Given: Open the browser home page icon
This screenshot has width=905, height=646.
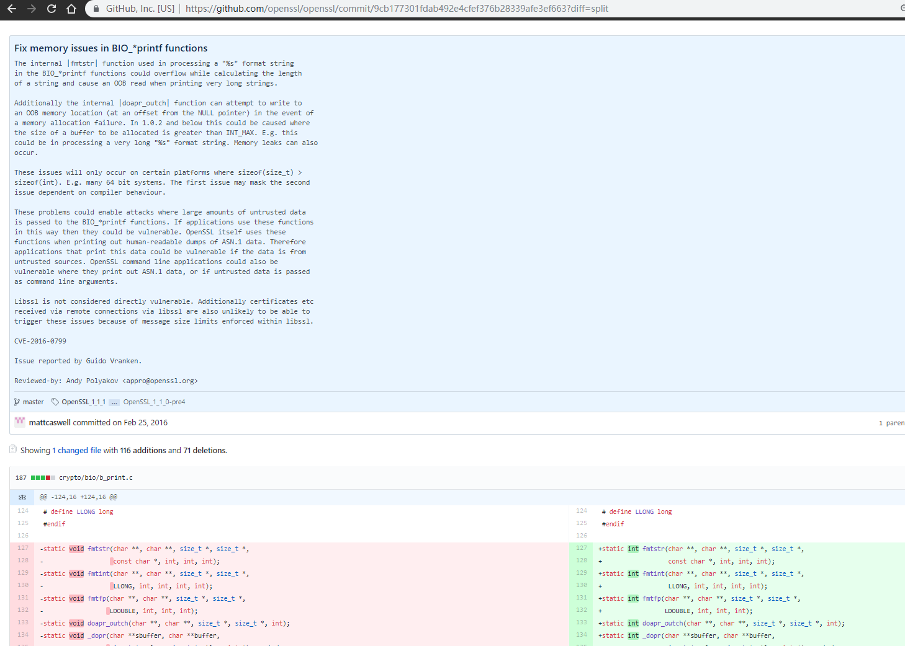Looking at the screenshot, I should [71, 9].
